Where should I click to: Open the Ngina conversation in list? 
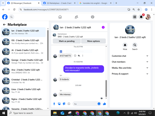(23, 101)
